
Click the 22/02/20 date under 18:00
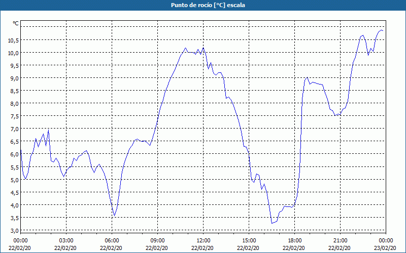coord(294,248)
